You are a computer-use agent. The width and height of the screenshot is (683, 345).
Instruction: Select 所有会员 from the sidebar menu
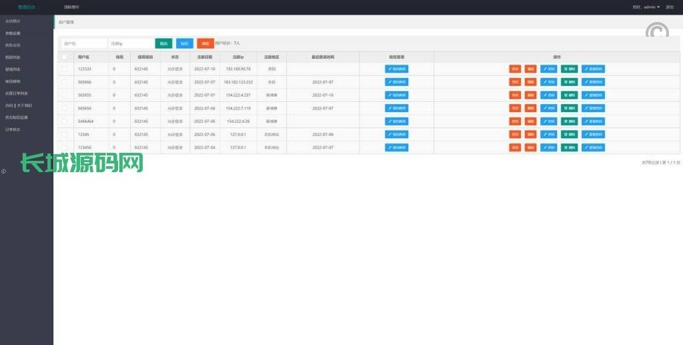(x=13, y=45)
